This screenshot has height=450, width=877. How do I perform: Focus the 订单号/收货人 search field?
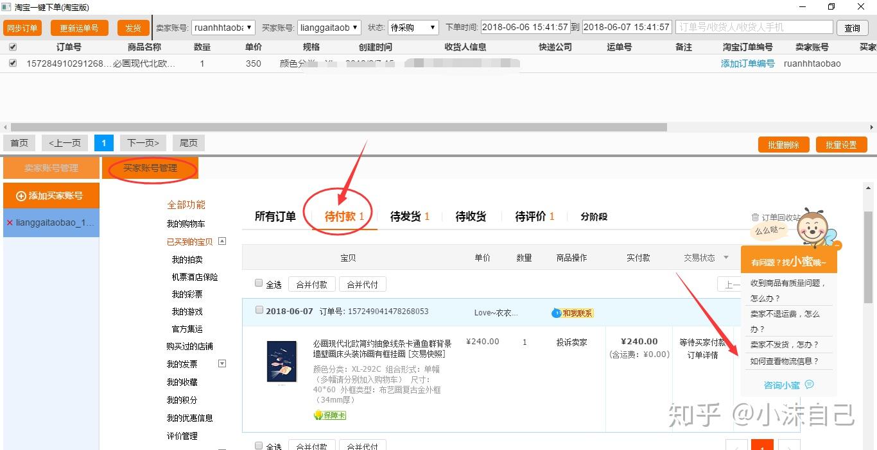click(754, 28)
